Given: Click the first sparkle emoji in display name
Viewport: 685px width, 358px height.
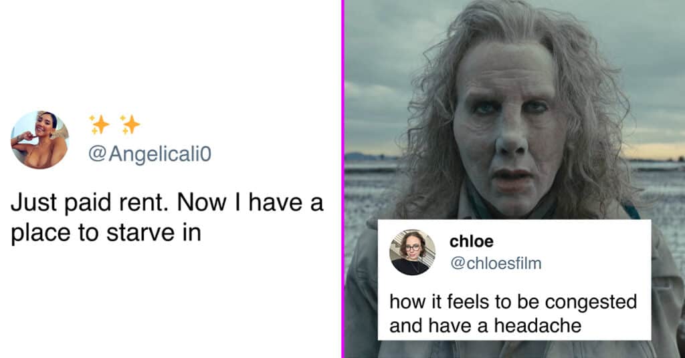Looking at the screenshot, I should [100, 125].
